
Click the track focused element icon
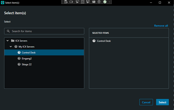88,2
